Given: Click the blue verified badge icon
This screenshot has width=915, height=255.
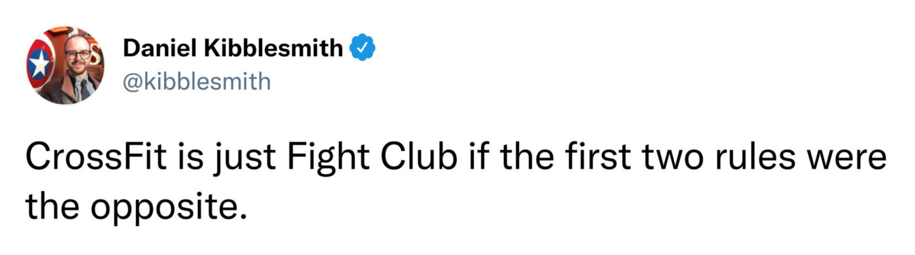Looking at the screenshot, I should (x=363, y=49).
